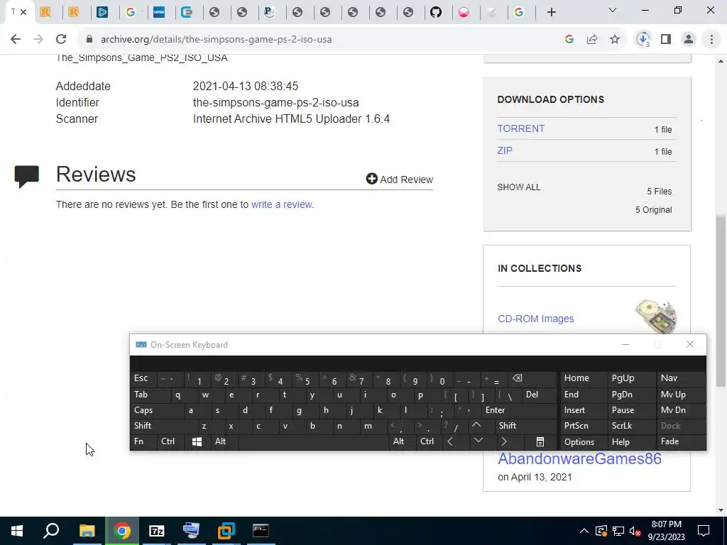Click the muted volume tray icon
727x545 pixels.
[635, 531]
